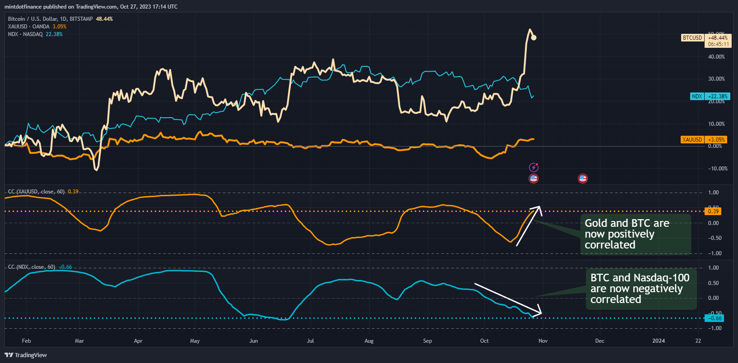Open CC (NDX, close, 60) indicator legend
Screen dimensions: 738x363
(x=32, y=267)
